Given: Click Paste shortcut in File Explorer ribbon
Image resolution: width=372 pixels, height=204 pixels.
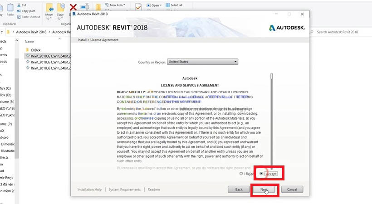Looking at the screenshot, I should tap(29, 17).
